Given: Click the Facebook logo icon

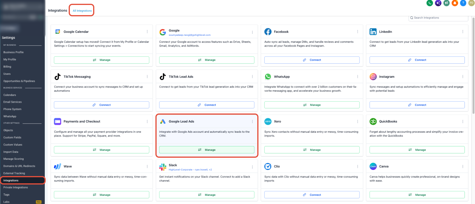Looking at the screenshot, I should [x=268, y=32].
